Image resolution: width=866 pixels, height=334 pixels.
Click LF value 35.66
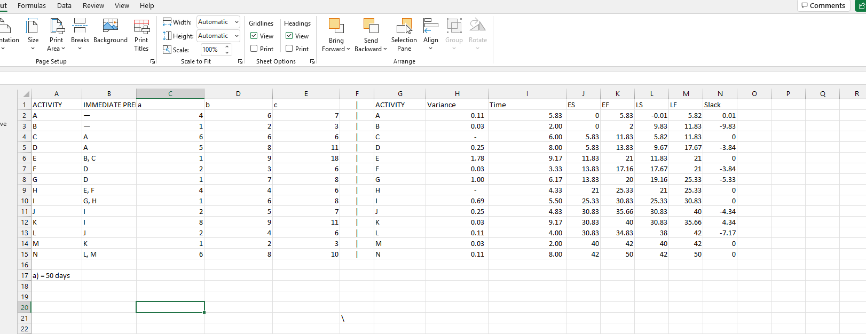point(686,222)
